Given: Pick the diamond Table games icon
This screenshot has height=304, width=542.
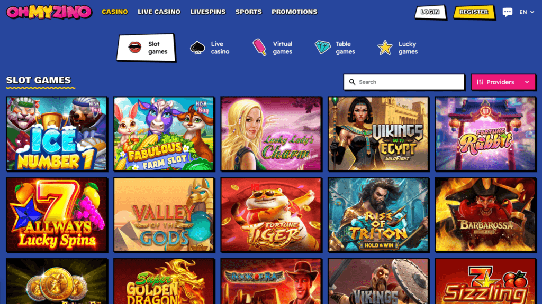Looking at the screenshot, I should pyautogui.click(x=322, y=47).
